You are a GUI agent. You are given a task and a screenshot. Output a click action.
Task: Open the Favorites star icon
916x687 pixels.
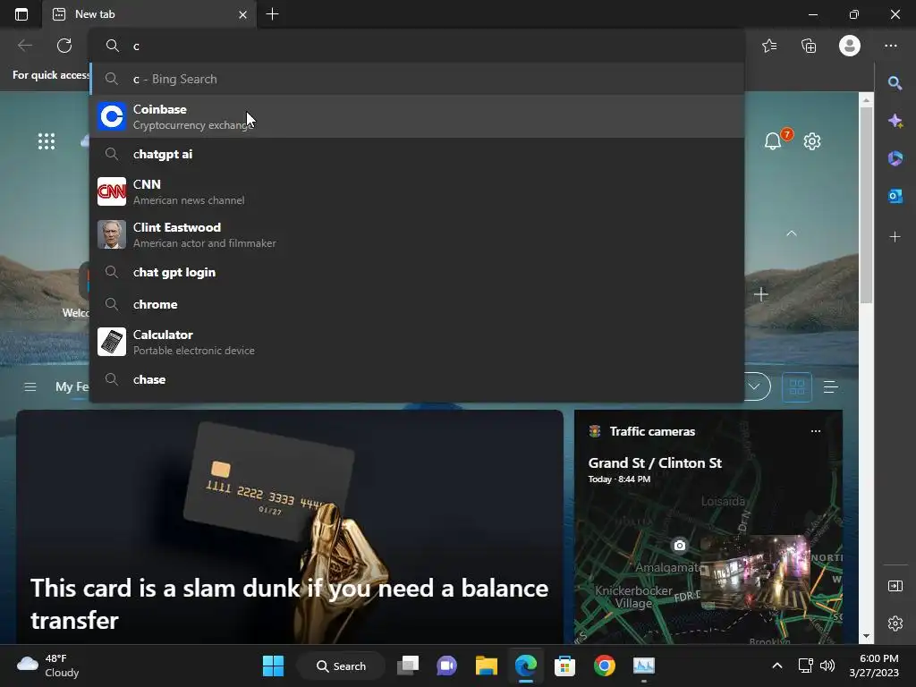[769, 46]
